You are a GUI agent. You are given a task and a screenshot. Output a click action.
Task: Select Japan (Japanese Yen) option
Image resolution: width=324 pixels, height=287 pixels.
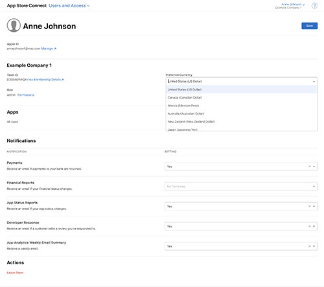tap(242, 129)
